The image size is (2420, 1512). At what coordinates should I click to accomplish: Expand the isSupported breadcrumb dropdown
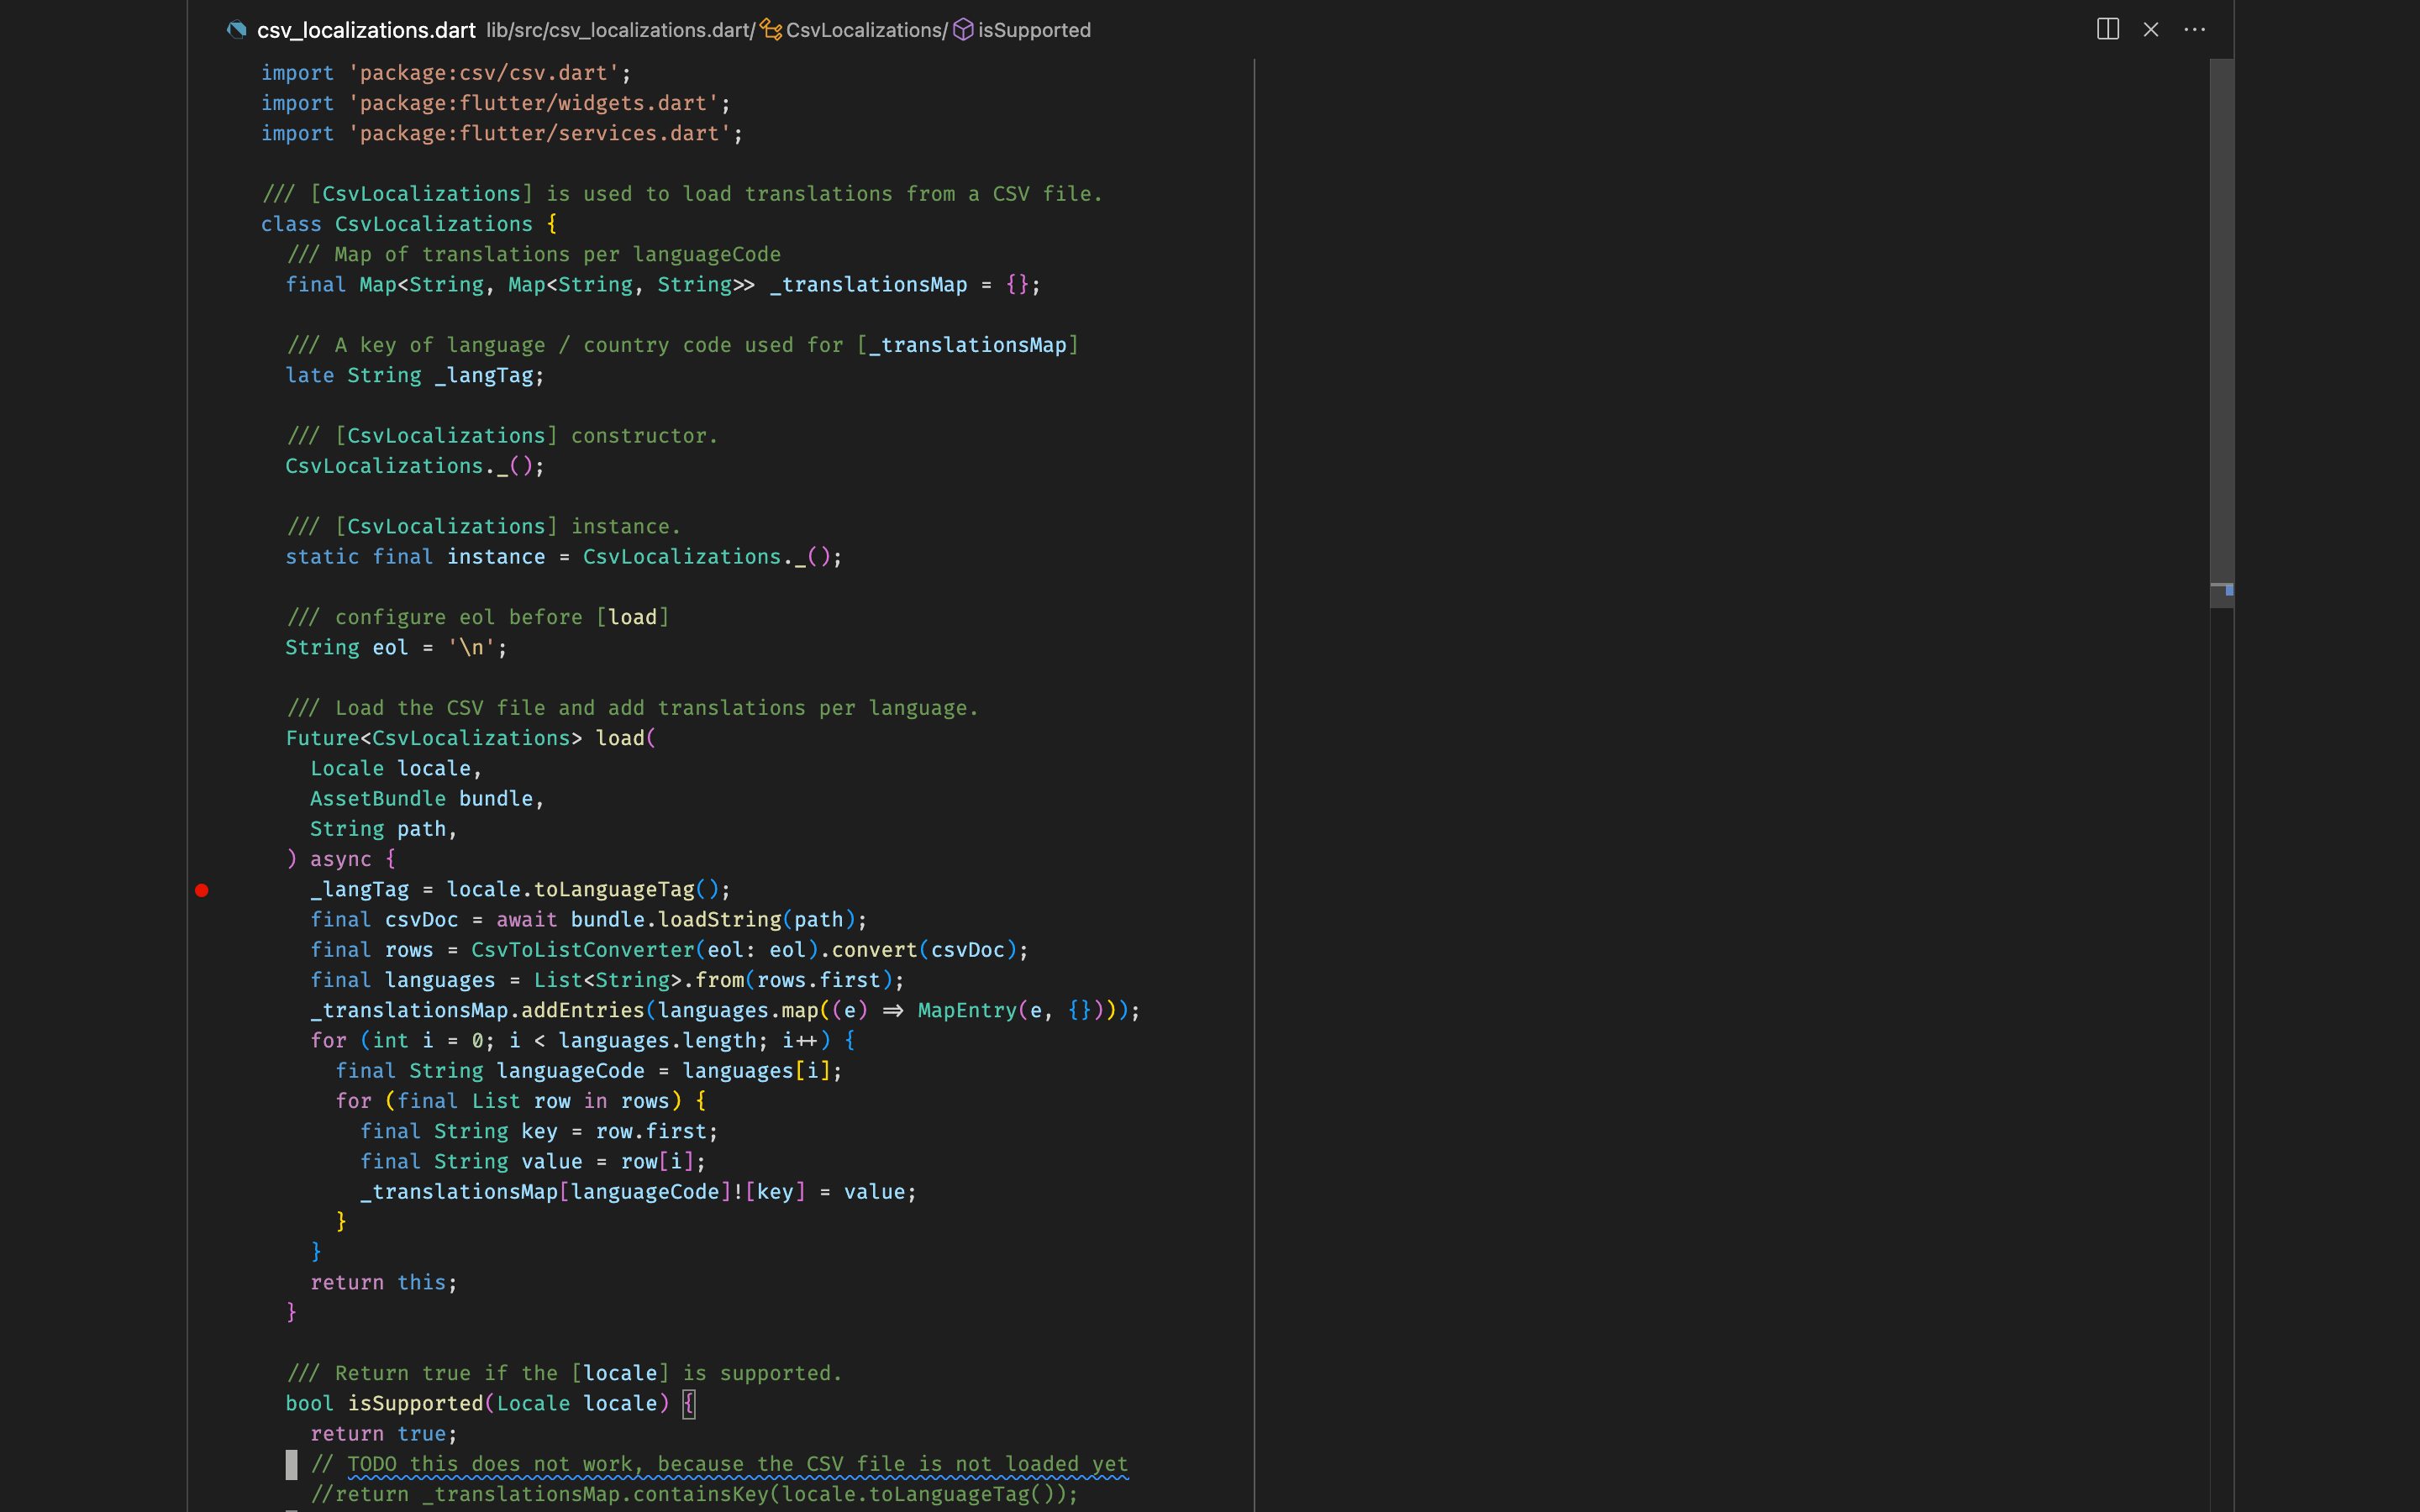click(1034, 30)
